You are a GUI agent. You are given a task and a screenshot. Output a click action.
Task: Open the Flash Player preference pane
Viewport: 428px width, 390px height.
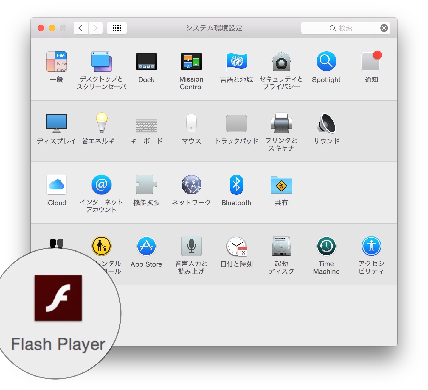(x=58, y=298)
